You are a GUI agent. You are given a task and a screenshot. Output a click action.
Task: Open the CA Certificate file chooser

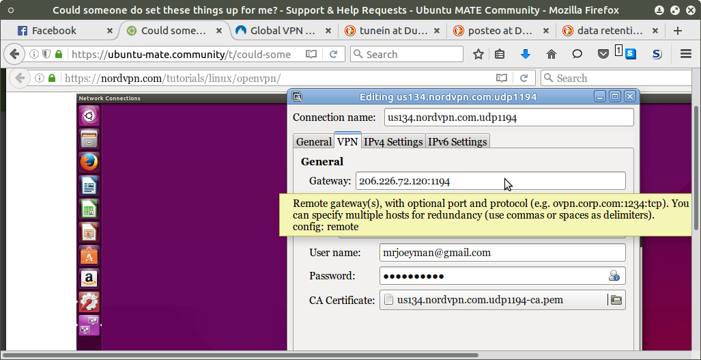click(502, 300)
